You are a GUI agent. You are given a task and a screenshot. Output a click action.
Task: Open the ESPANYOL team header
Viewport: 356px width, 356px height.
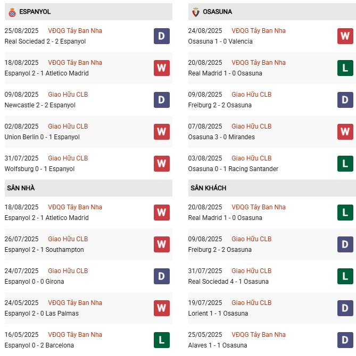tap(35, 12)
